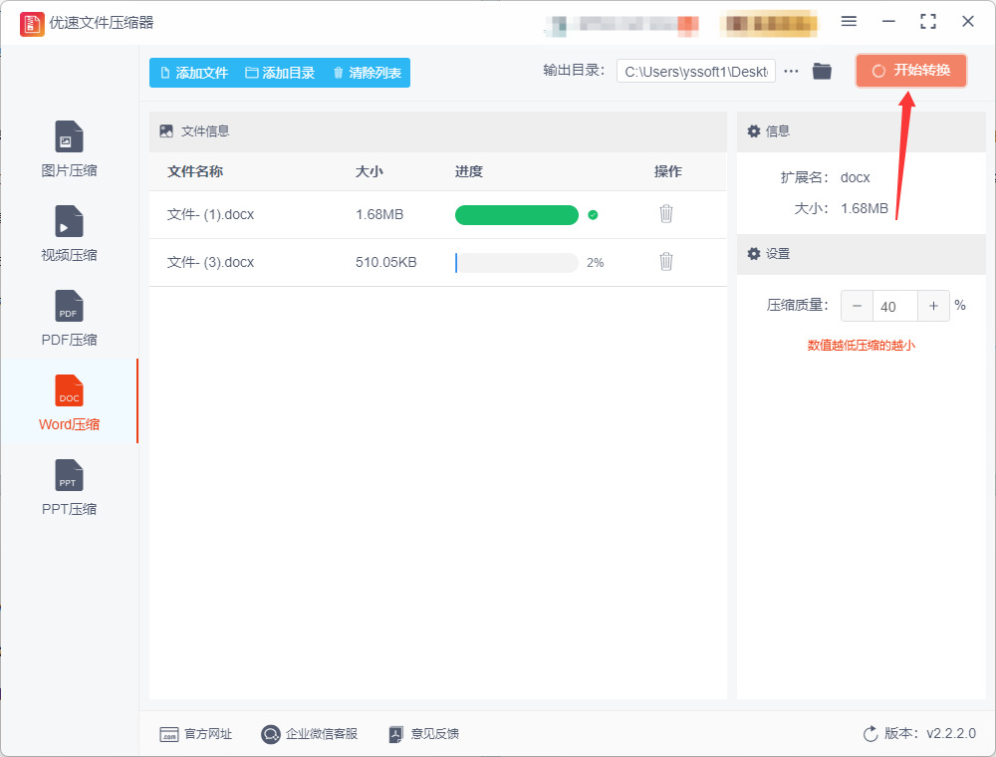Click the v2.2.2.0 version text

click(951, 733)
